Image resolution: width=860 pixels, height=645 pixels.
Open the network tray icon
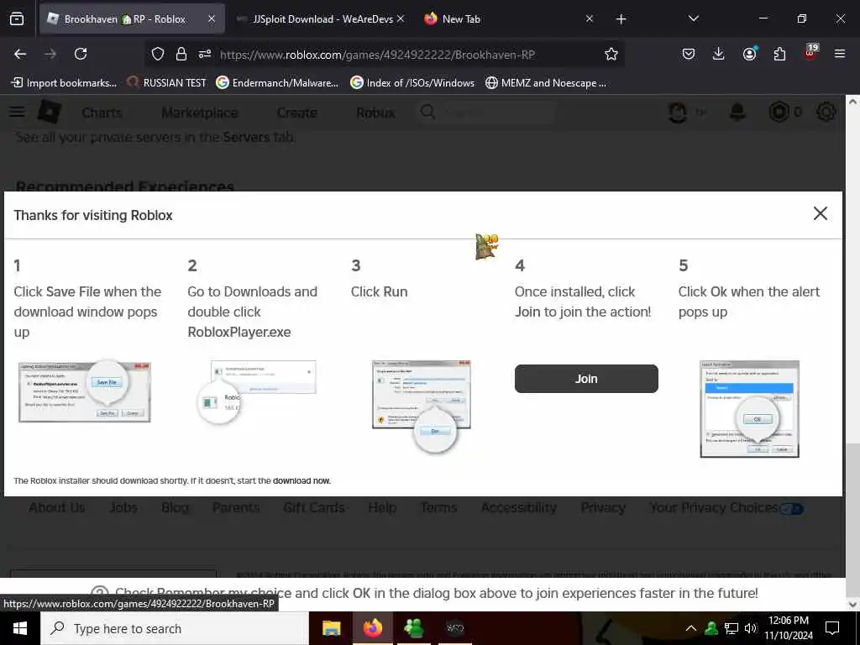pos(732,628)
